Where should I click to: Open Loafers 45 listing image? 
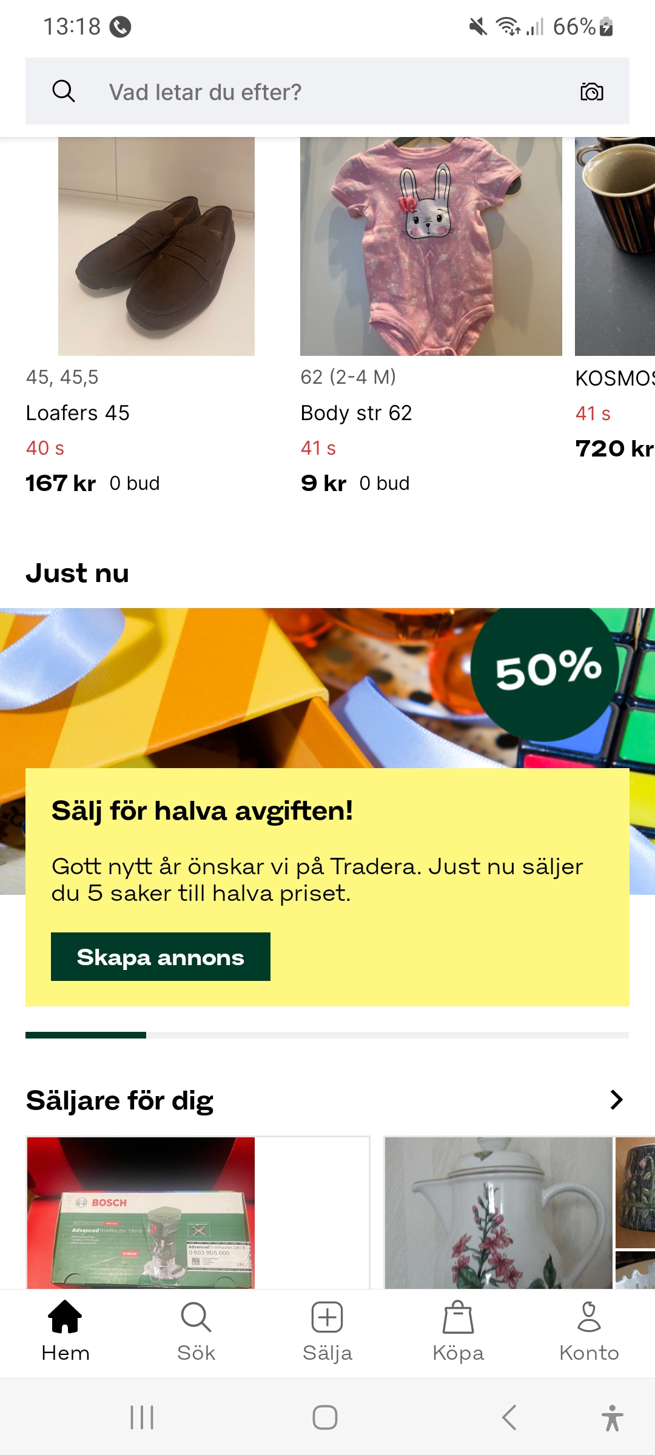[156, 246]
